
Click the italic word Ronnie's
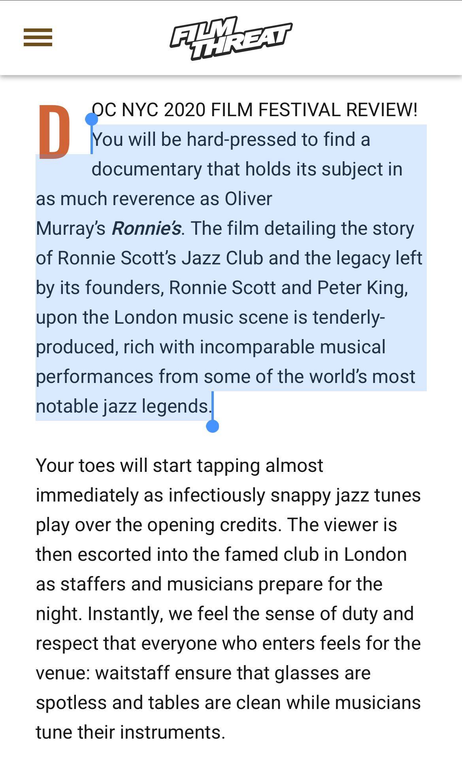tap(147, 228)
